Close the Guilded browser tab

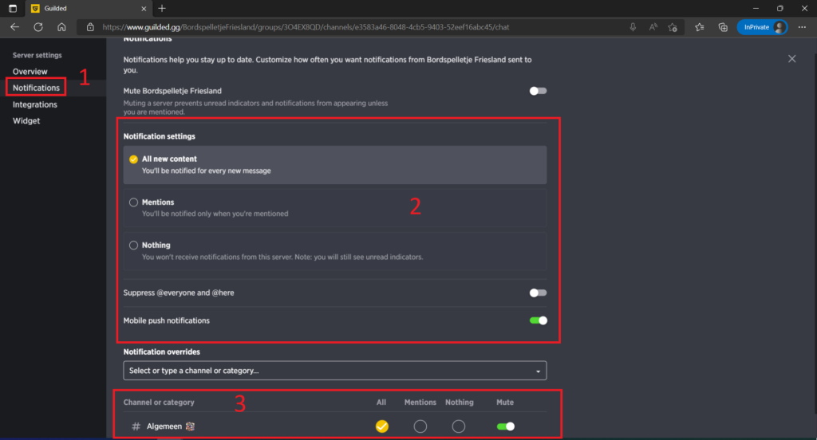click(144, 8)
